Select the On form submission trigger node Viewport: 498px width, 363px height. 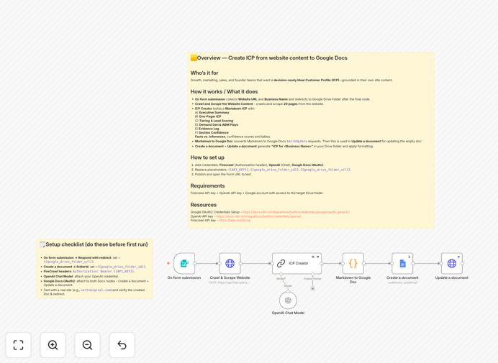184,263
